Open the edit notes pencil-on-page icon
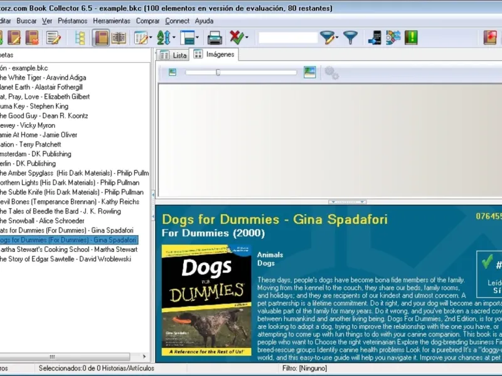 [53, 38]
